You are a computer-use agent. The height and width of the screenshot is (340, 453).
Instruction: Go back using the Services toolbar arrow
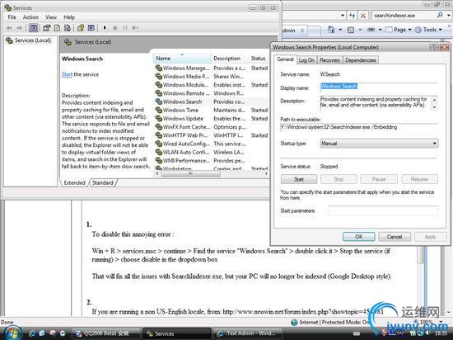[x=9, y=28]
